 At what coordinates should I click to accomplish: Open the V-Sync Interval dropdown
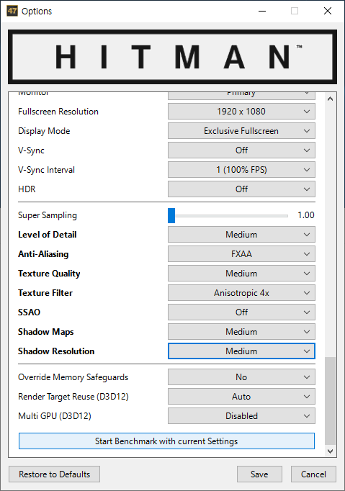241,170
